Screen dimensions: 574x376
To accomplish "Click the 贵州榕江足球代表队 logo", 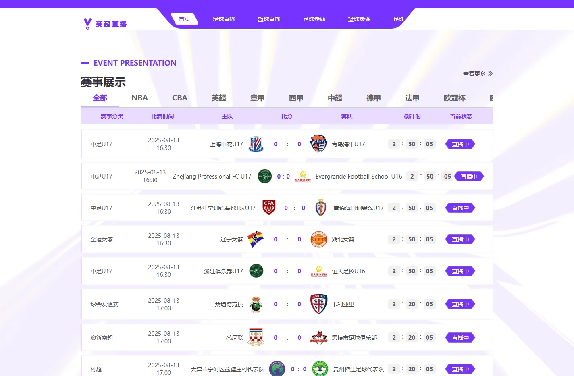I will [x=320, y=369].
